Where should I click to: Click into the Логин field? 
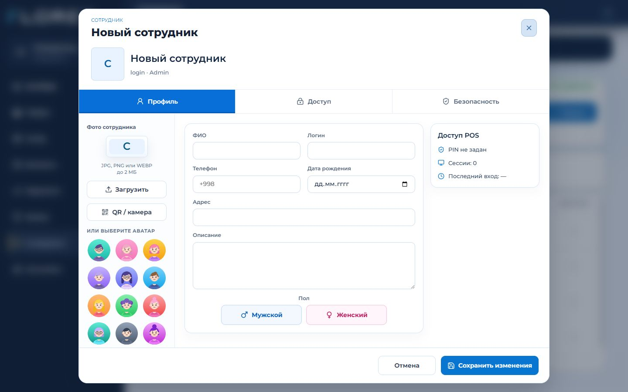(x=361, y=151)
